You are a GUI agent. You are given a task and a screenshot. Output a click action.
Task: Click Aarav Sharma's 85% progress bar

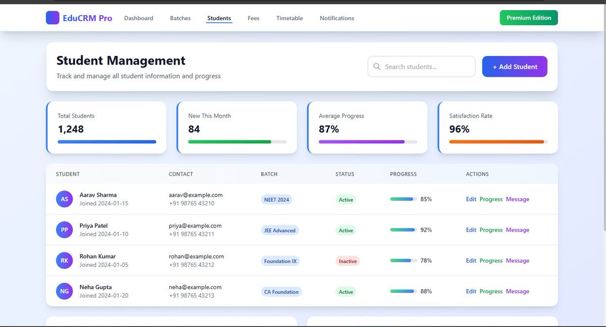402,199
